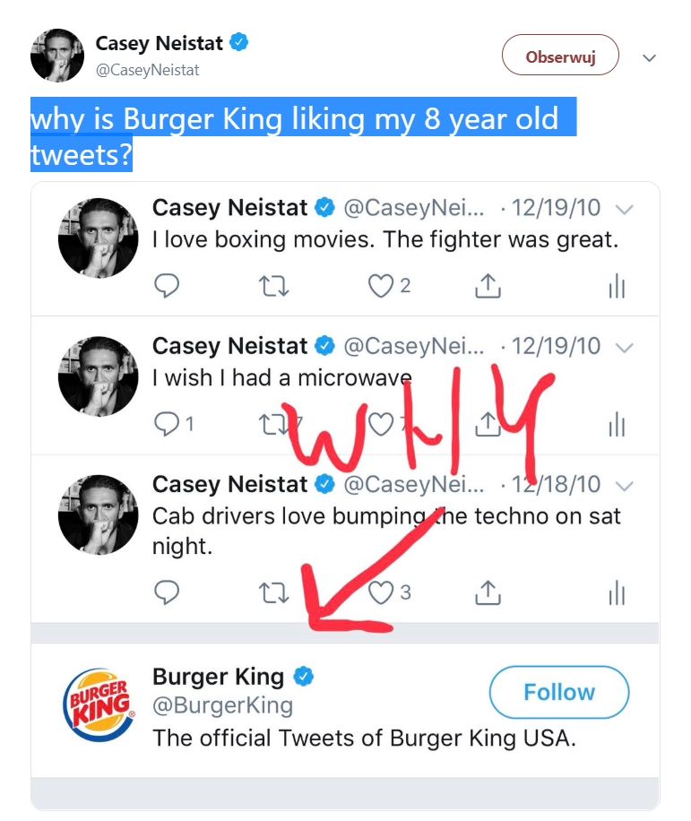Share the cab drivers techno tweet
This screenshot has height=821, width=691.
[x=487, y=592]
